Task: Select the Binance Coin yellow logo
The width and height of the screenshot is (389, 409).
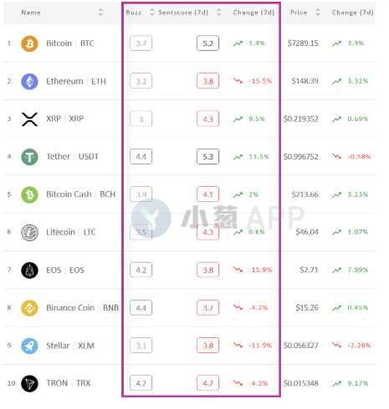Action: point(29,308)
